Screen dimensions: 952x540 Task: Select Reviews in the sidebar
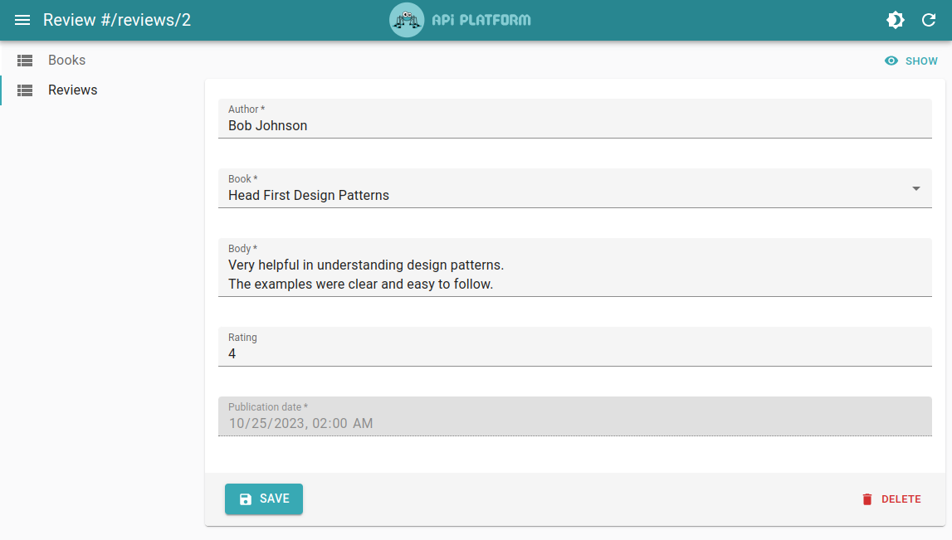[x=73, y=90]
